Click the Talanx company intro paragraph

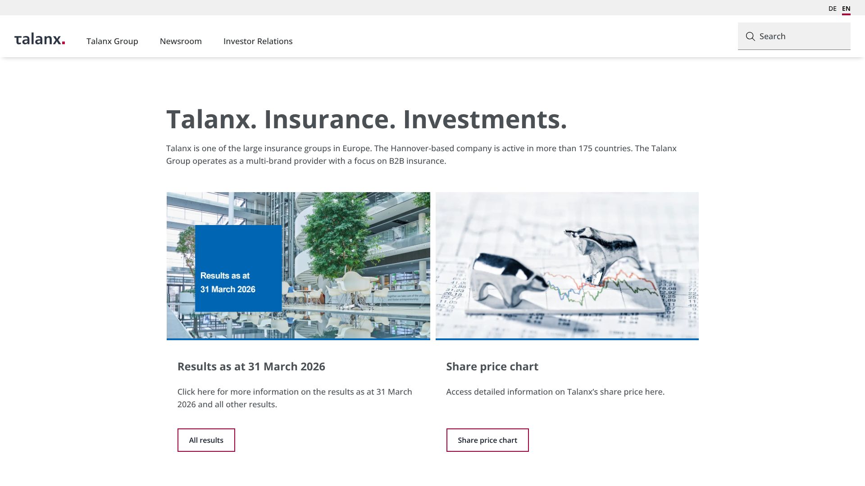(x=421, y=154)
